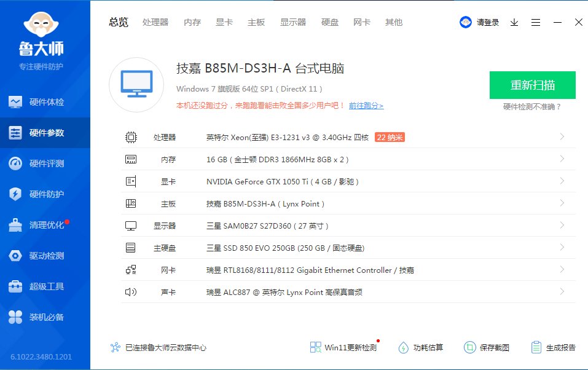Expand the 主硬盘 row chevron
Image resolution: width=588 pixels, height=370 pixels.
[562, 247]
